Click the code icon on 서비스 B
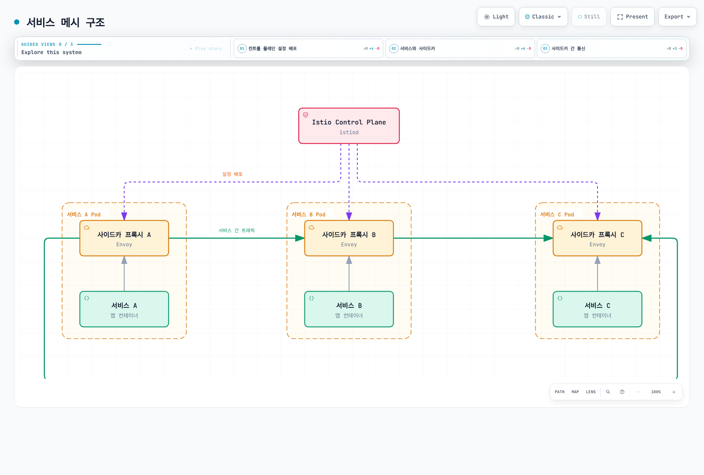 [x=312, y=298]
